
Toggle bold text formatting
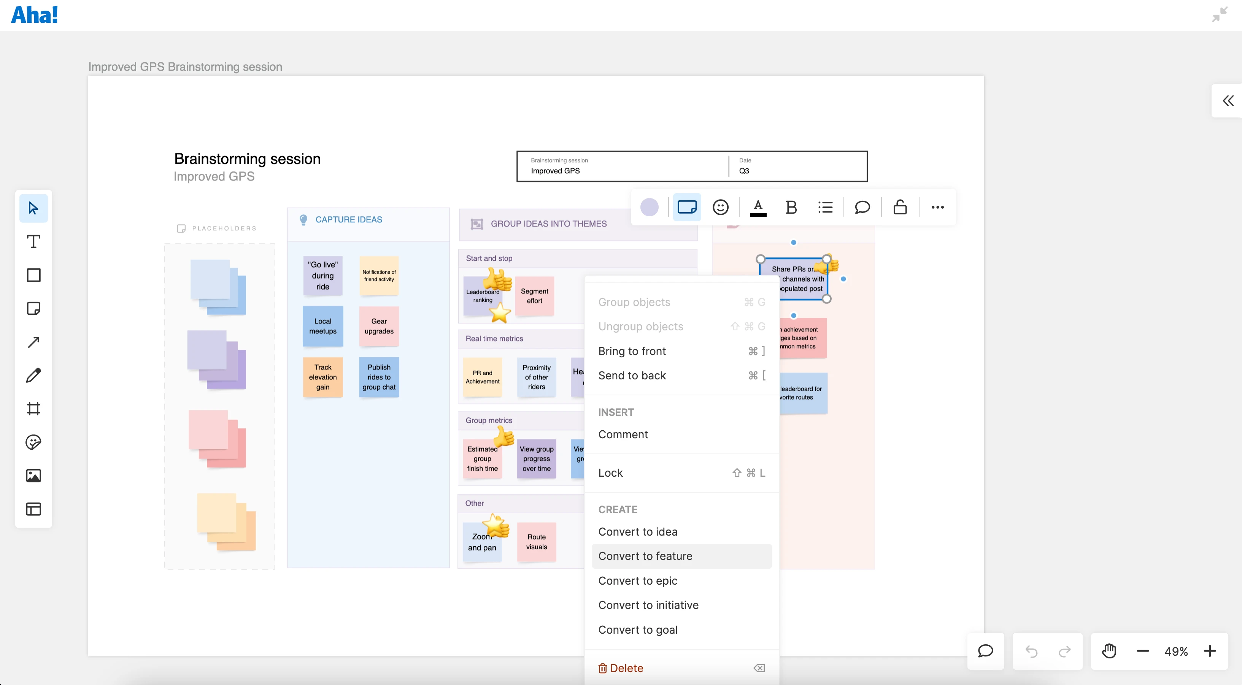[791, 207]
